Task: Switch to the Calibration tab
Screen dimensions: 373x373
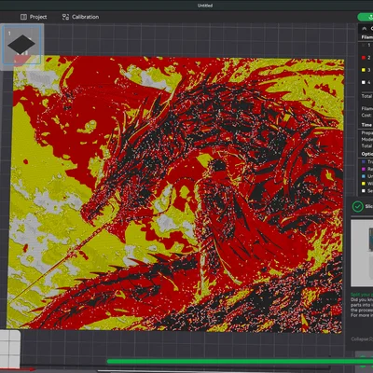Action: (x=80, y=17)
